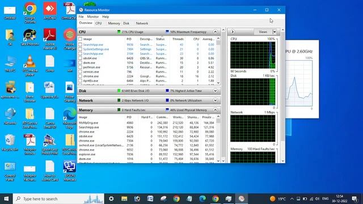Click graph pane vertical scrollbar
363x204 pixels.
tap(282, 95)
